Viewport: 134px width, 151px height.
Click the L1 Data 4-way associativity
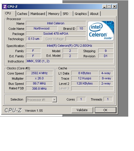(x=106, y=73)
